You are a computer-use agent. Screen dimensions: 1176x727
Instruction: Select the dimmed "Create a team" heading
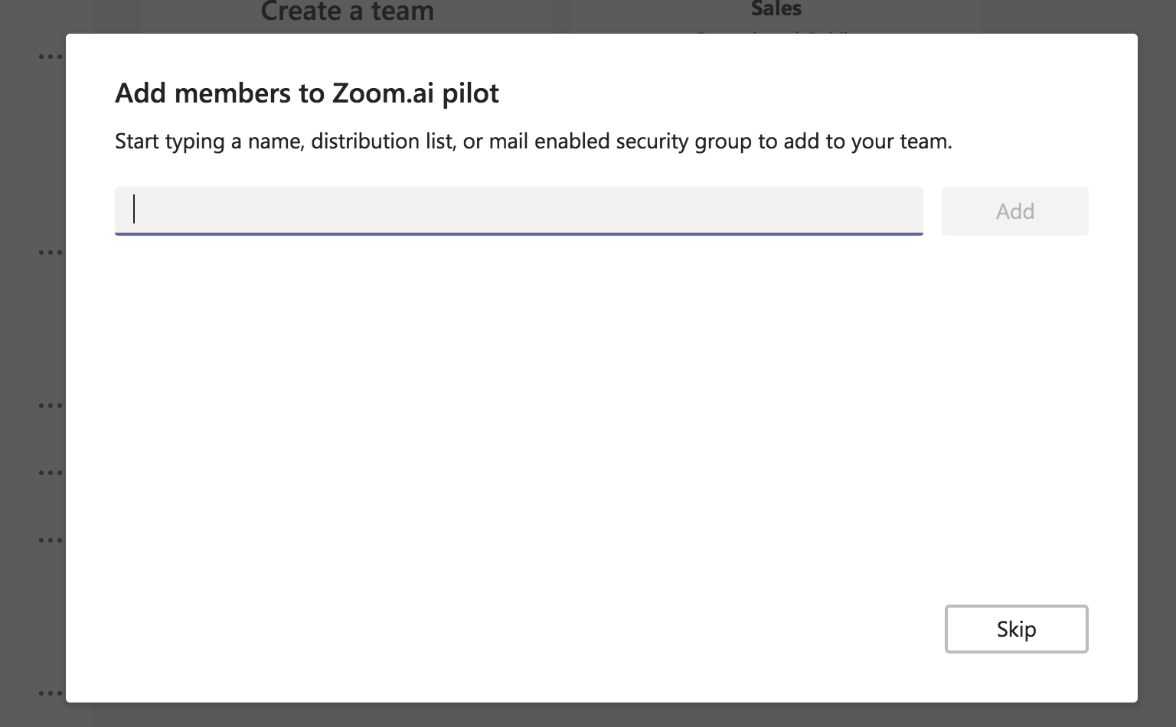(x=347, y=11)
